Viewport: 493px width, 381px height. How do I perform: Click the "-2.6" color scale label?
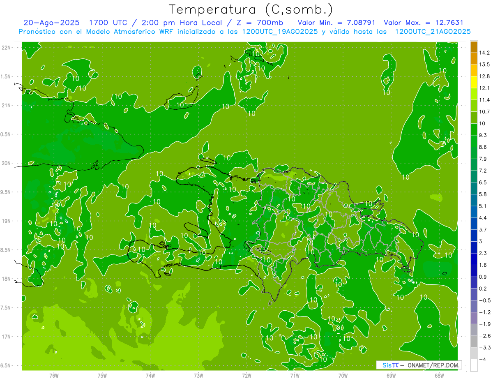click(x=484, y=336)
